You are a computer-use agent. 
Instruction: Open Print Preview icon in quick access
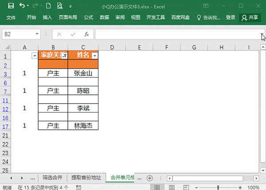[x=60, y=6]
